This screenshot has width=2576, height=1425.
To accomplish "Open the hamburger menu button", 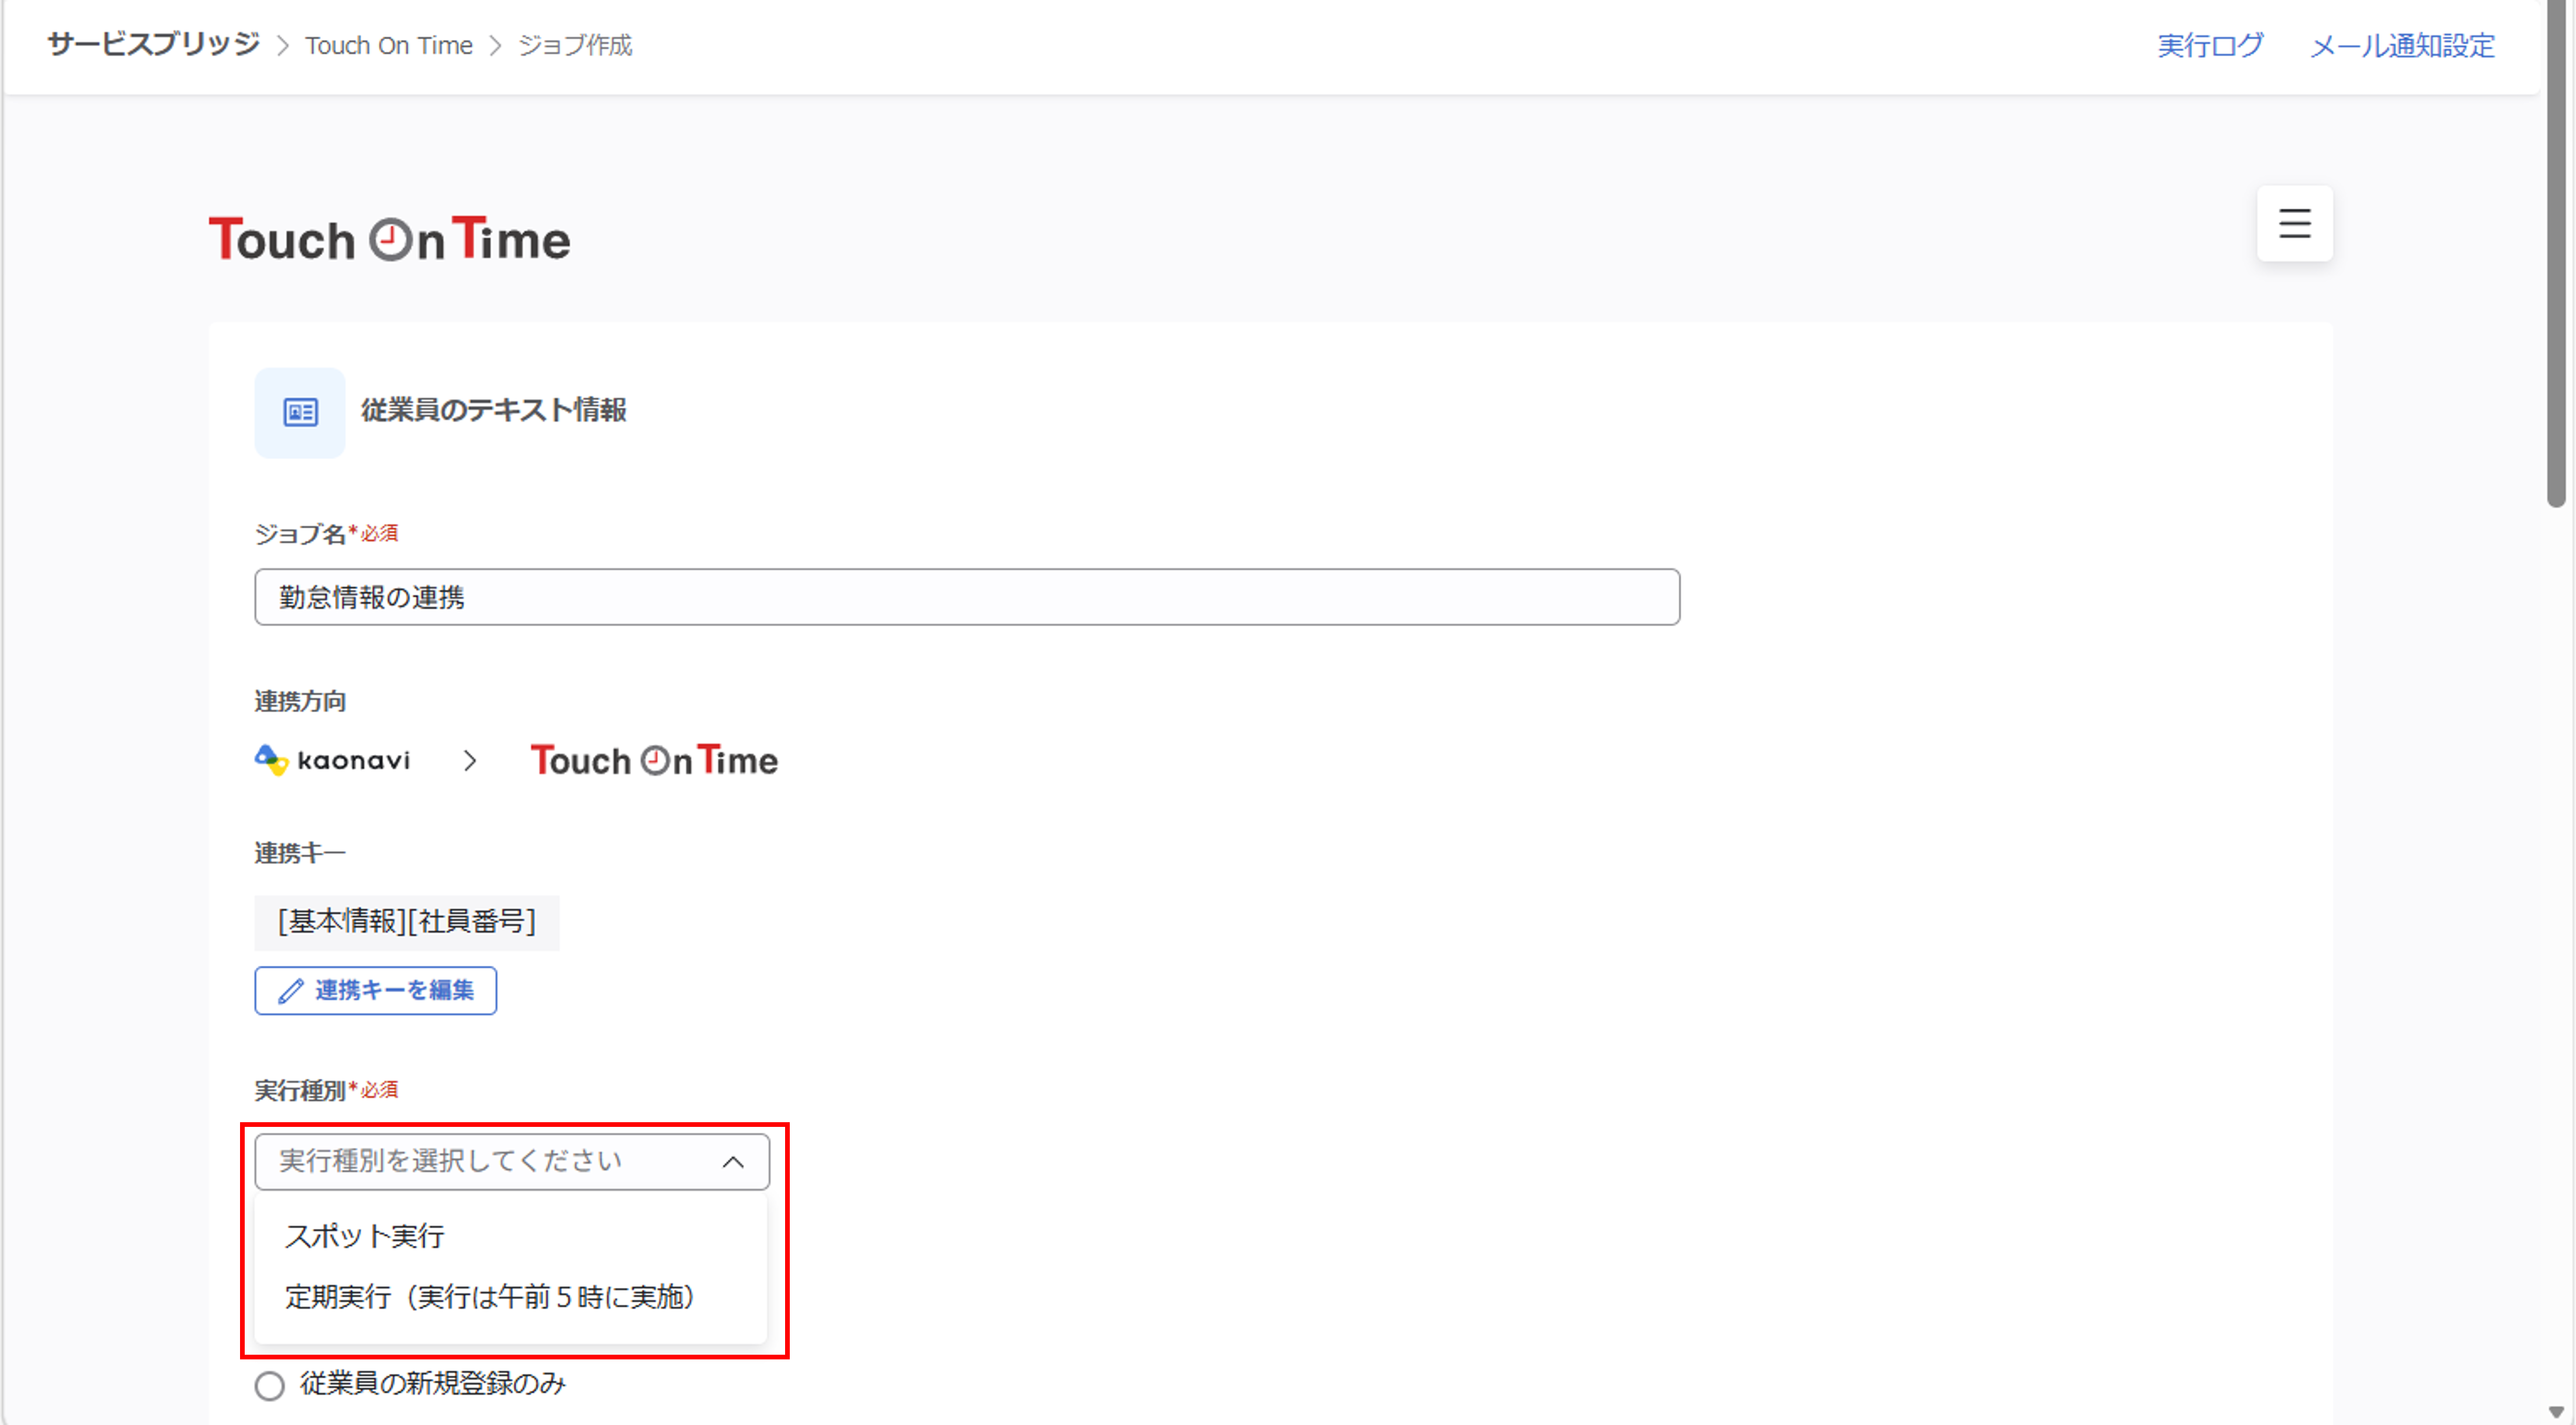I will [x=2294, y=223].
